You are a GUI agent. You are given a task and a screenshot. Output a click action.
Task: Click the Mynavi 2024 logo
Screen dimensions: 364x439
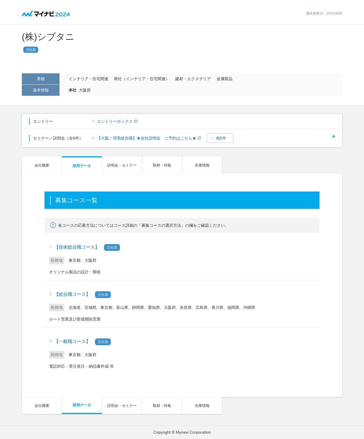[46, 14]
